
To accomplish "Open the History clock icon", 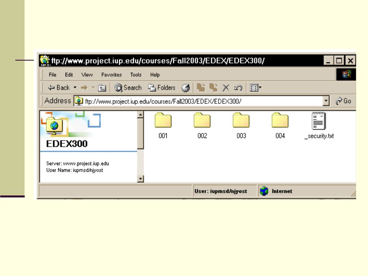I will tap(186, 88).
